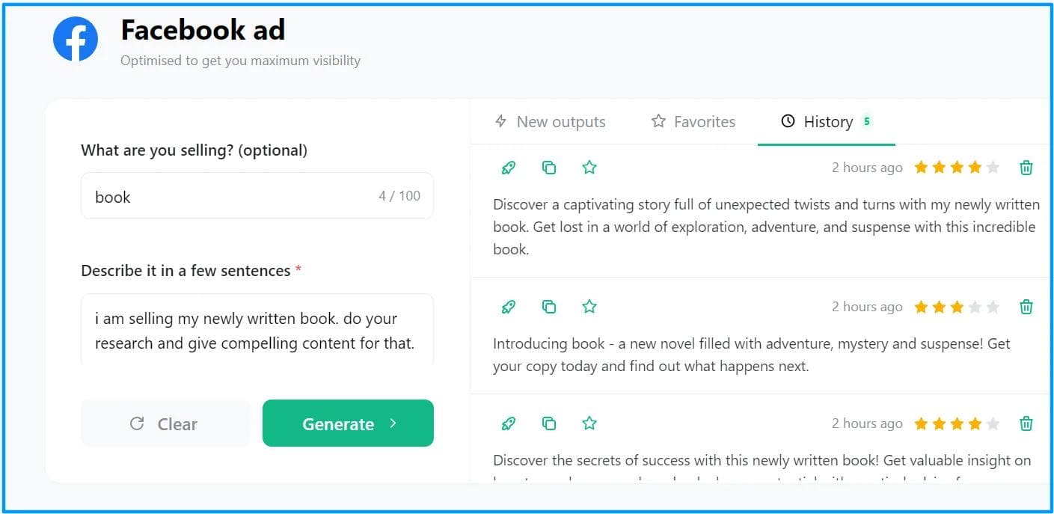Delete the first history output
The image size is (1054, 514).
[x=1026, y=168]
